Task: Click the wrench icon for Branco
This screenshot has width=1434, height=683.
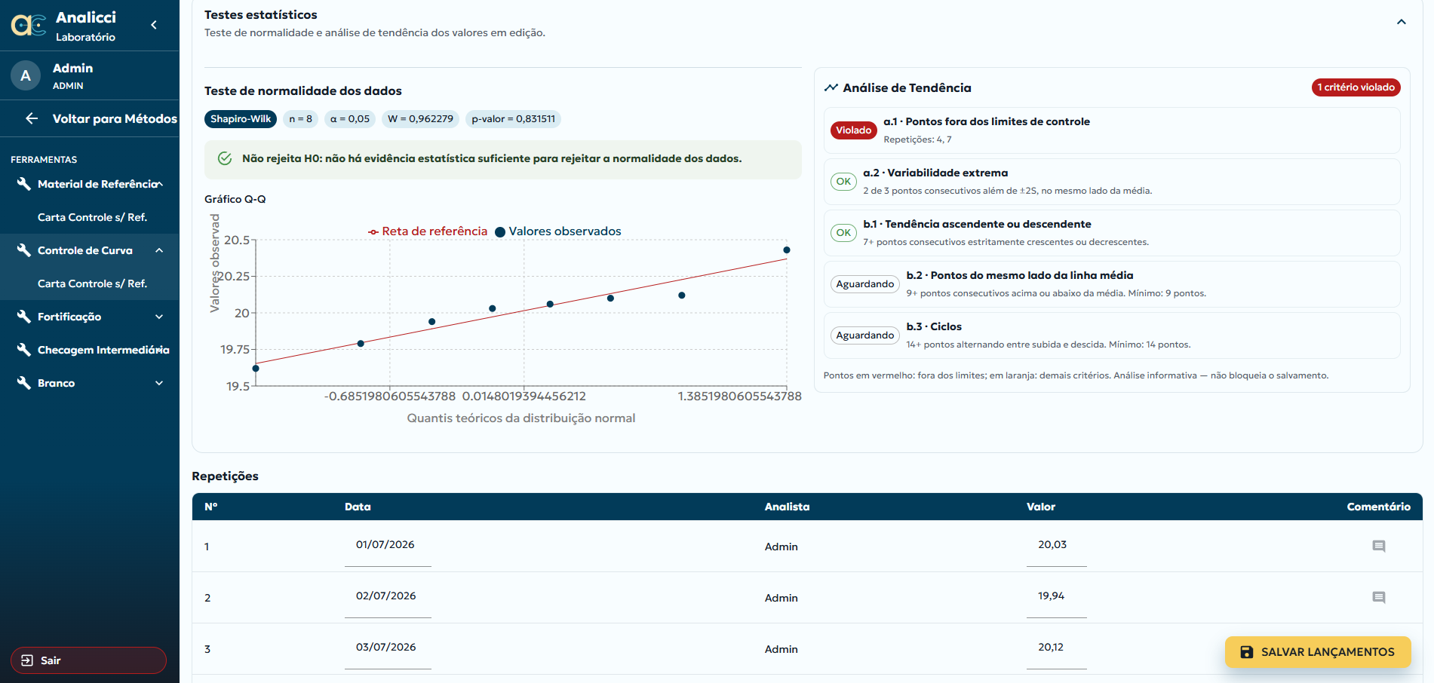Action: click(23, 383)
